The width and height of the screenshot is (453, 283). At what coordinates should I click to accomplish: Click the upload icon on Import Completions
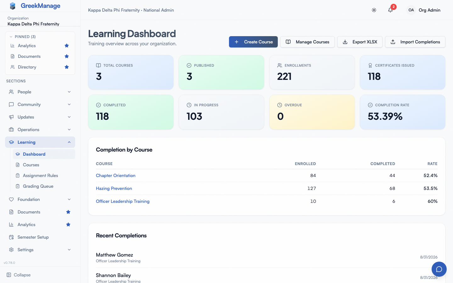[393, 42]
